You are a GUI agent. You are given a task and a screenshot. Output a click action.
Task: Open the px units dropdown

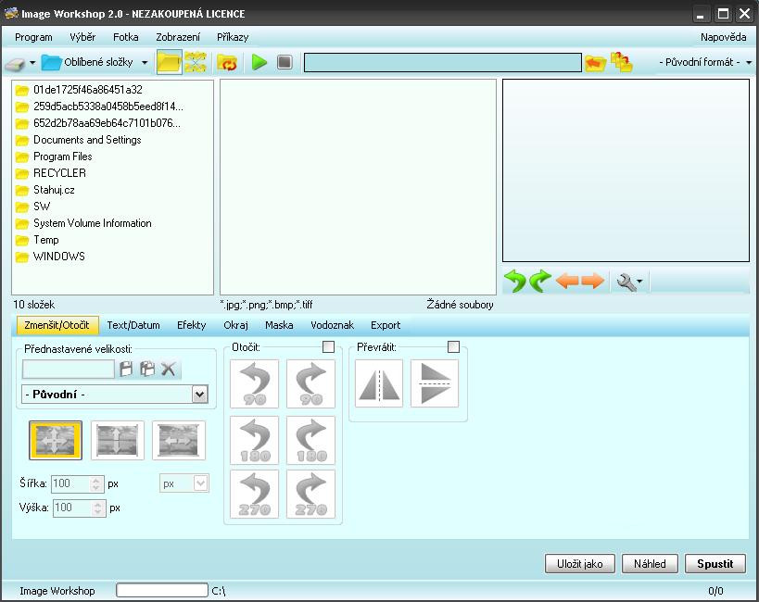pos(183,483)
